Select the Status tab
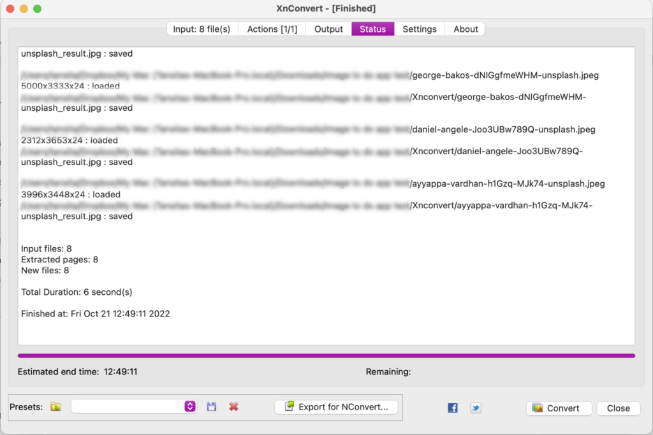 tap(372, 29)
